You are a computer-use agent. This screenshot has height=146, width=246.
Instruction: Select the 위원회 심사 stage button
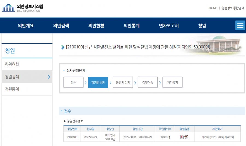click(x=98, y=82)
